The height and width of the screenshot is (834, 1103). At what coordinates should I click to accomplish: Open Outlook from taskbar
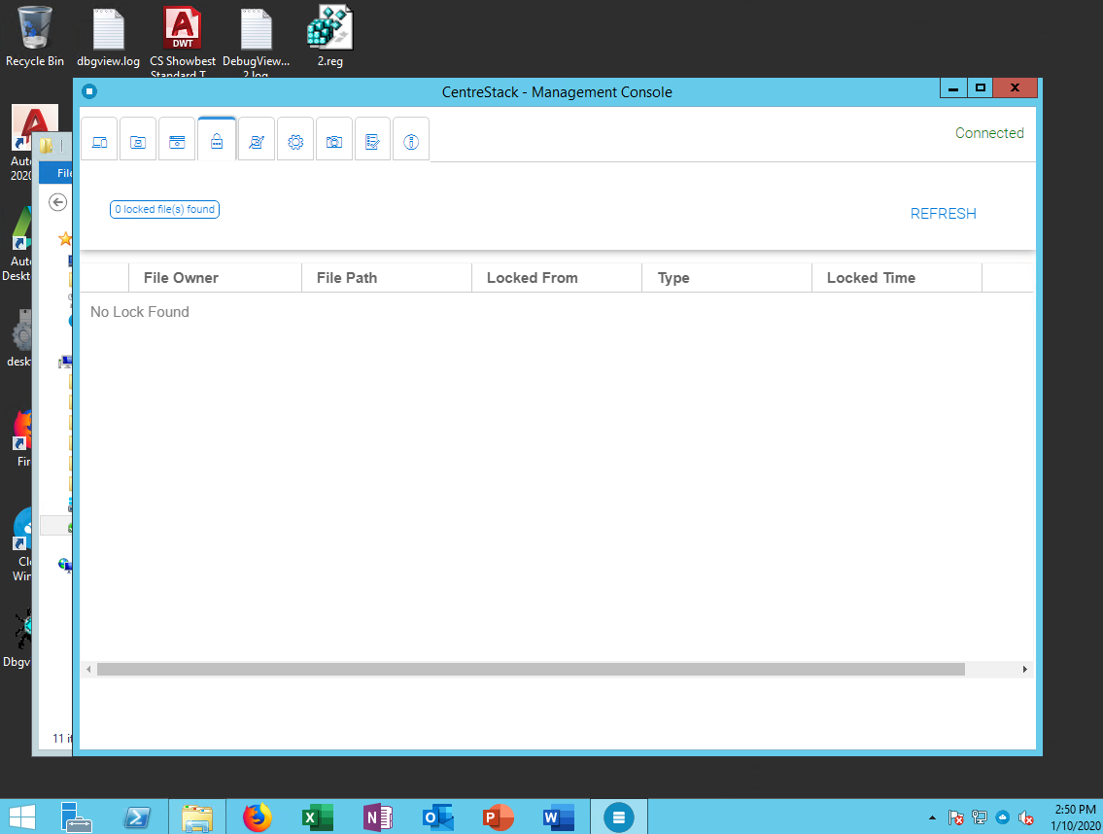(438, 817)
